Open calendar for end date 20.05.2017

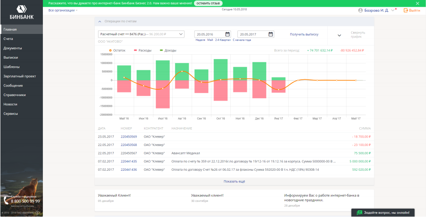click(271, 34)
